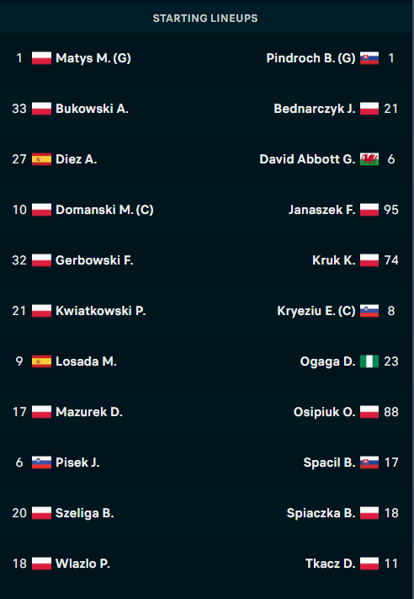Open player Bukowski A. profile

(92, 109)
